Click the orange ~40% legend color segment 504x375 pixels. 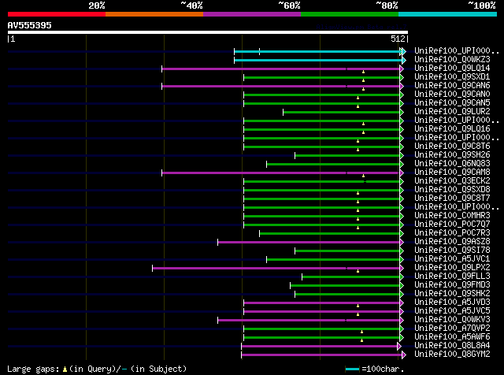pyautogui.click(x=154, y=14)
